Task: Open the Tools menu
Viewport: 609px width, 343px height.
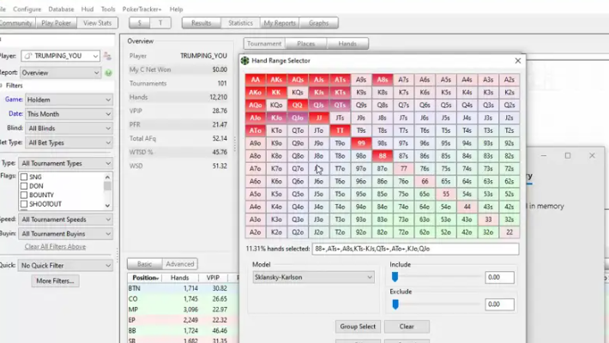Action: click(x=108, y=9)
